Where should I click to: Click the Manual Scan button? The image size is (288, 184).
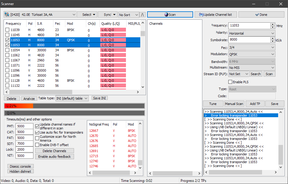click(234, 104)
